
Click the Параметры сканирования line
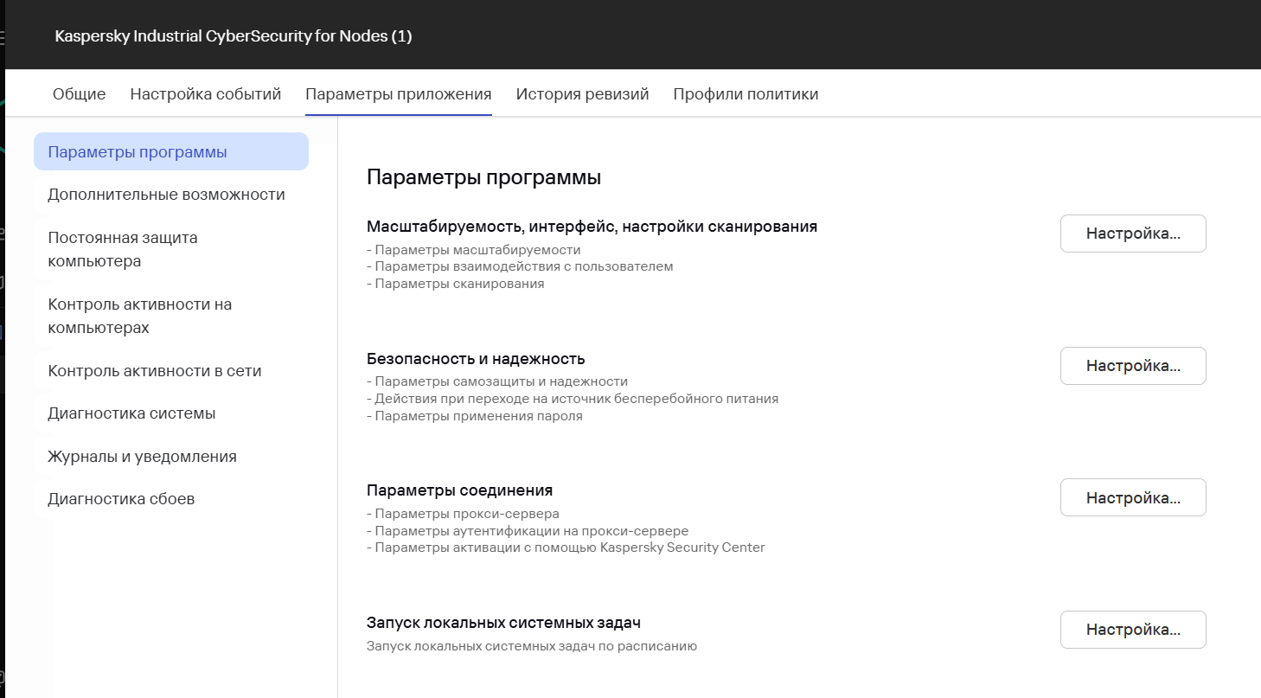456,284
